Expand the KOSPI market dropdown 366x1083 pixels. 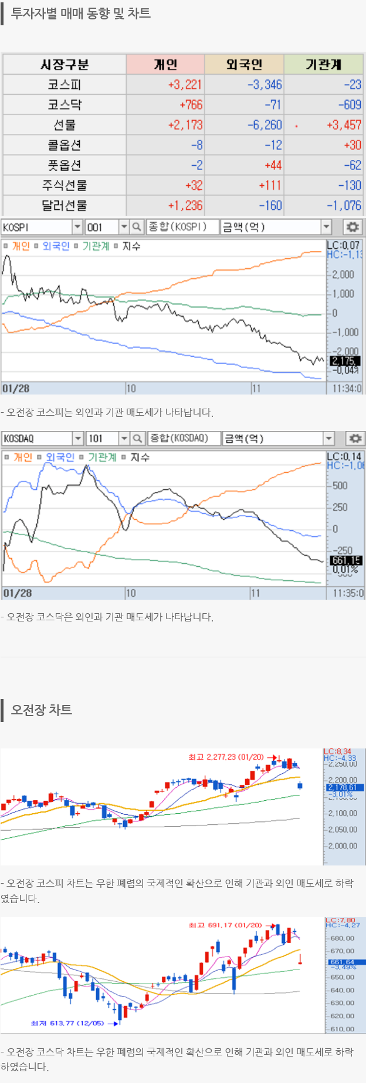coord(77,227)
